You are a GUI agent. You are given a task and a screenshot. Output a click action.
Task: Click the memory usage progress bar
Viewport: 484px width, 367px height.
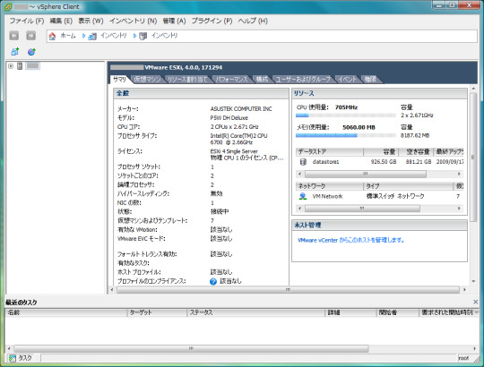(x=346, y=135)
